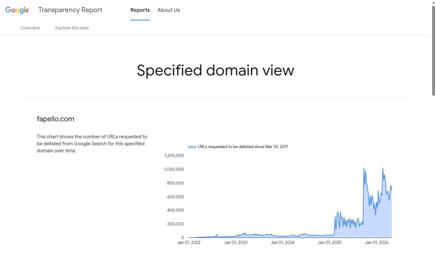The width and height of the screenshot is (436, 273).
Task: Open the About Us tab
Action: point(169,10)
